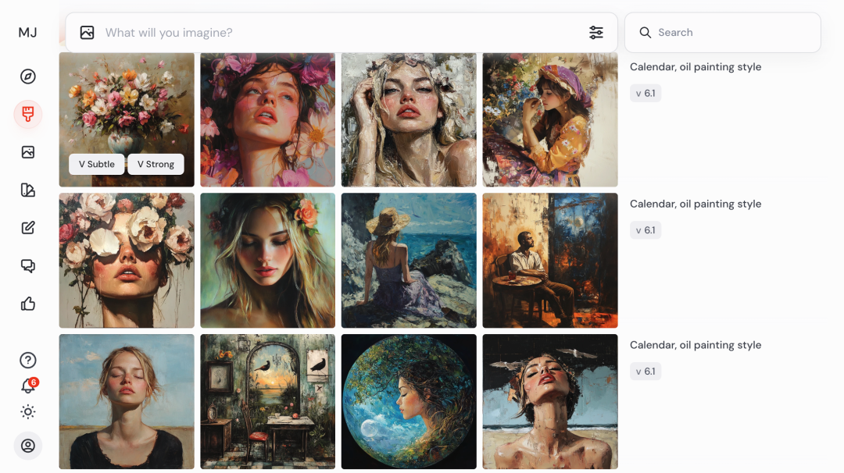Open the straw hat woman by sea painting

coord(409,261)
